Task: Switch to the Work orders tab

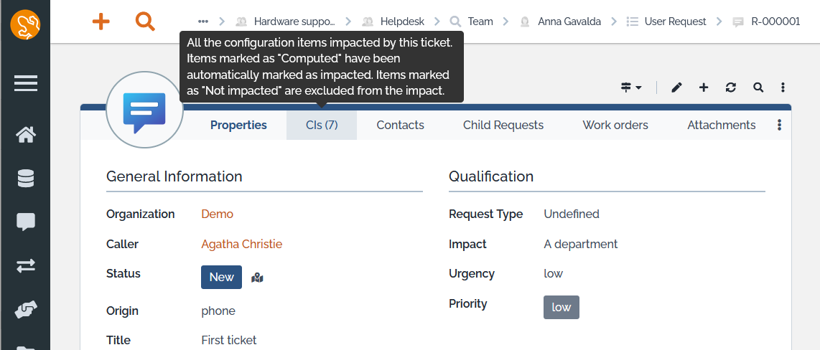Action: 615,125
